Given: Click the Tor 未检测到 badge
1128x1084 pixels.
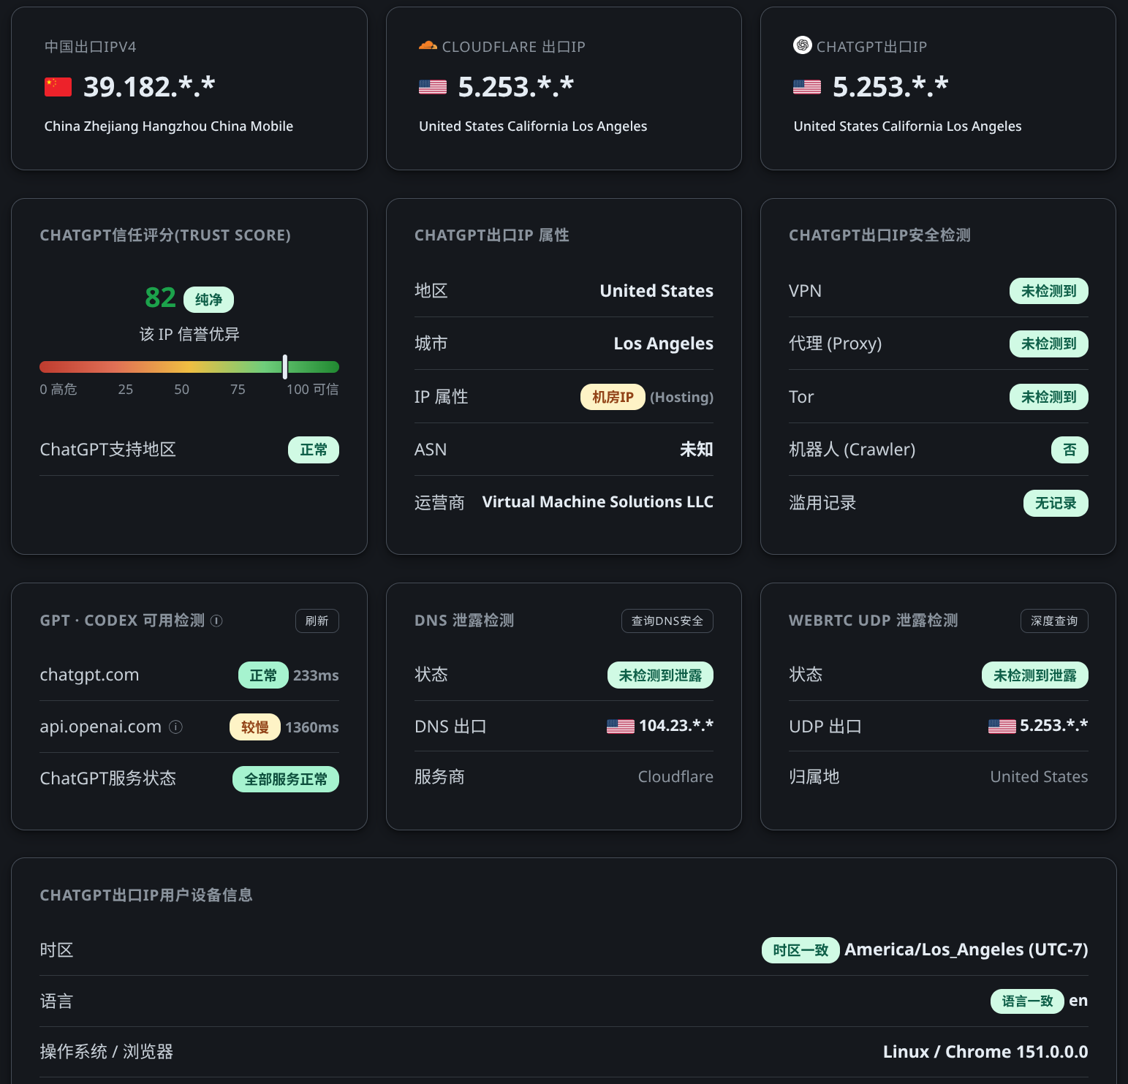Looking at the screenshot, I should (x=1049, y=397).
